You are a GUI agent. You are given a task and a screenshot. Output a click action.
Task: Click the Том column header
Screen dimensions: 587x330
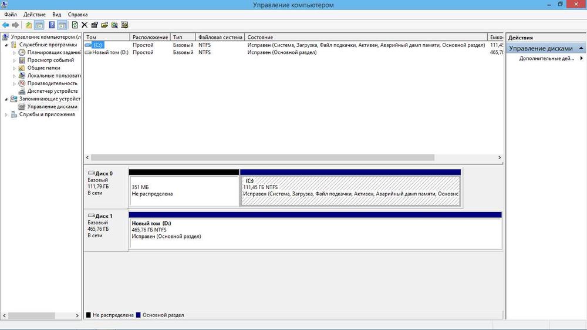pos(107,37)
